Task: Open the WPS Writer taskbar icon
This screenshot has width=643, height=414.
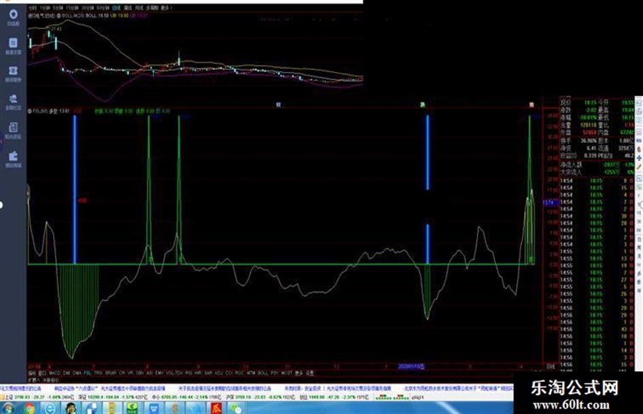Action: 154,409
